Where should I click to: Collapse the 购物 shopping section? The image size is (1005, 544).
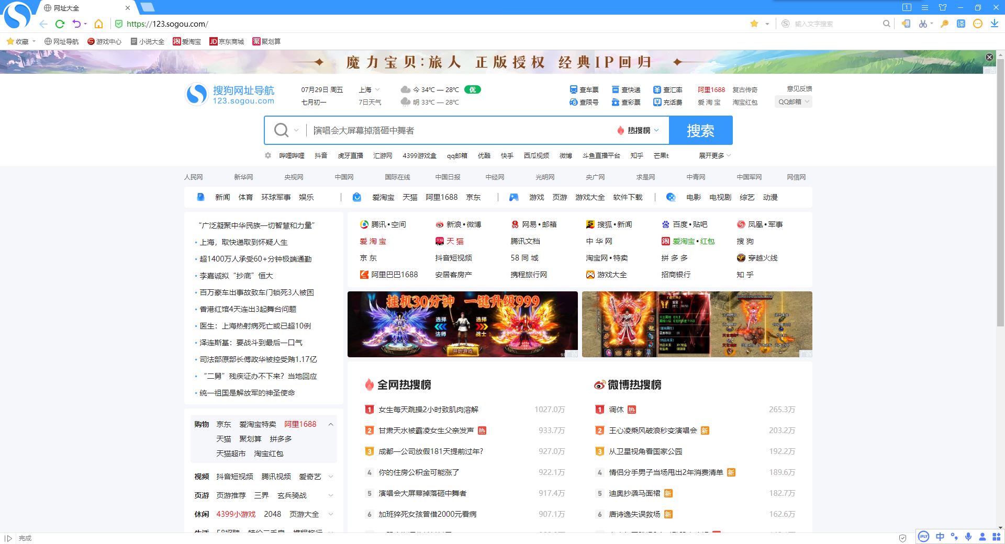pyautogui.click(x=331, y=424)
